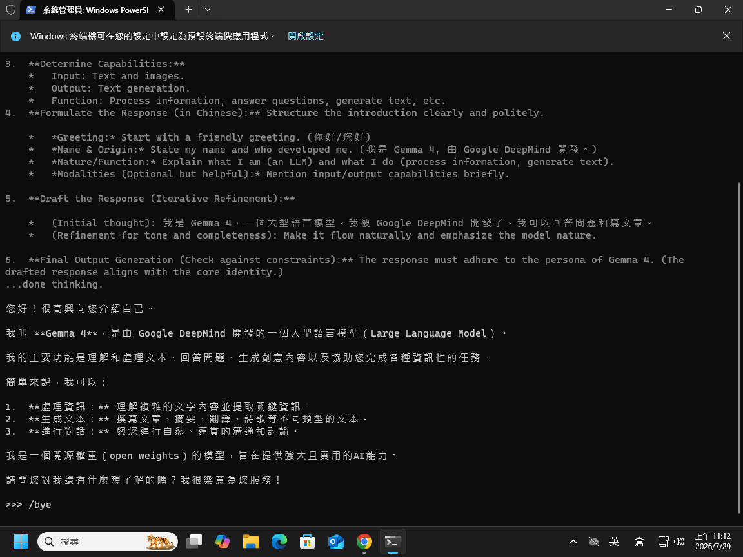Click the 'Input: Text and images.' line
This screenshot has width=743, height=557.
117,76
